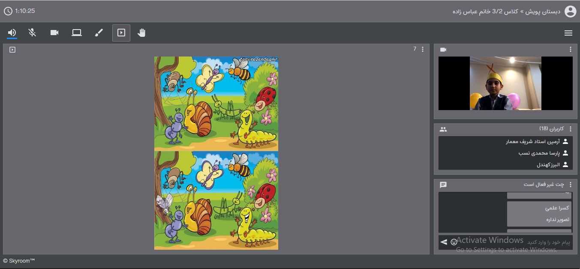
Task: Toggle the speaker volume icon
Action: (12, 33)
